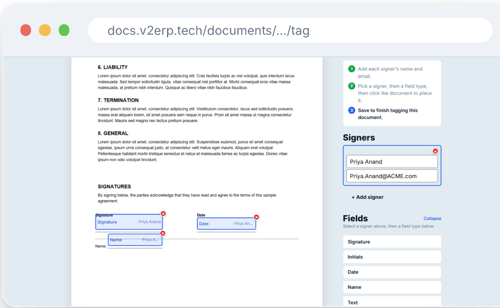Click 'Select a signer above' hint text
Viewport: 500px width, 308px height.
(388, 226)
